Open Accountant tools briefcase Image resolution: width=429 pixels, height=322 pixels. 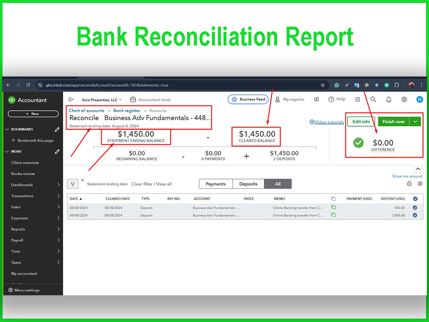point(150,100)
